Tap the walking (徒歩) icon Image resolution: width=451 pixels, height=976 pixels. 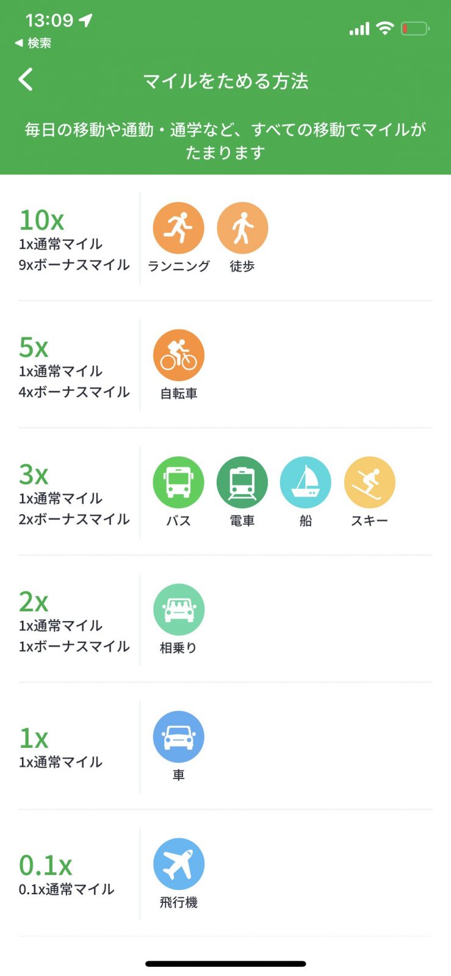point(242,228)
